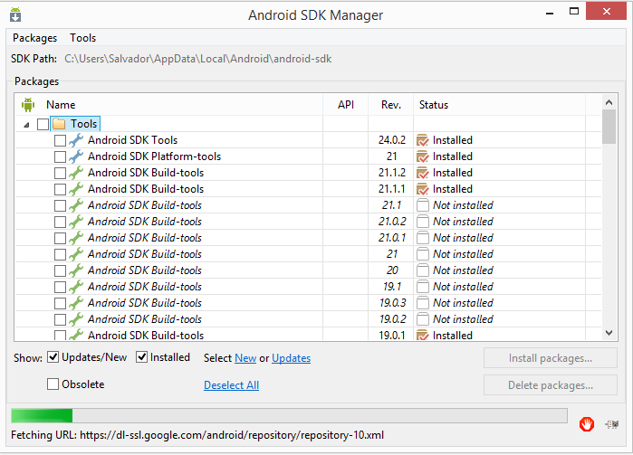This screenshot has width=633, height=455.
Task: Click the scroll up arrow of package list
Action: point(609,102)
